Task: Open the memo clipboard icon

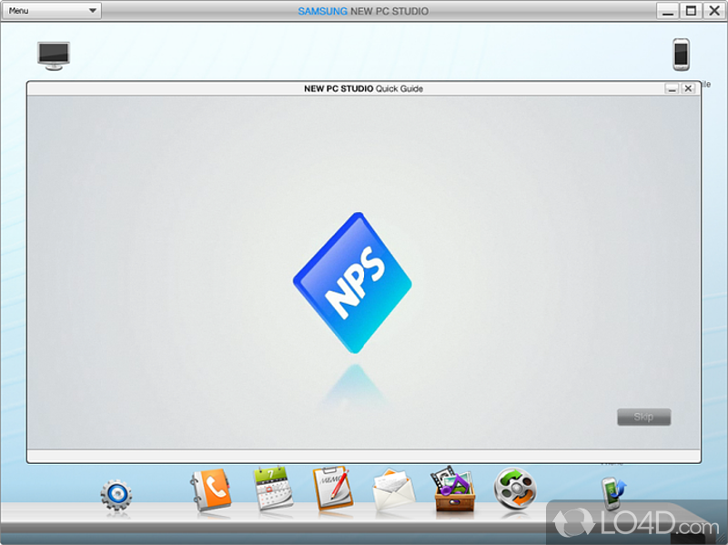Action: [x=332, y=489]
